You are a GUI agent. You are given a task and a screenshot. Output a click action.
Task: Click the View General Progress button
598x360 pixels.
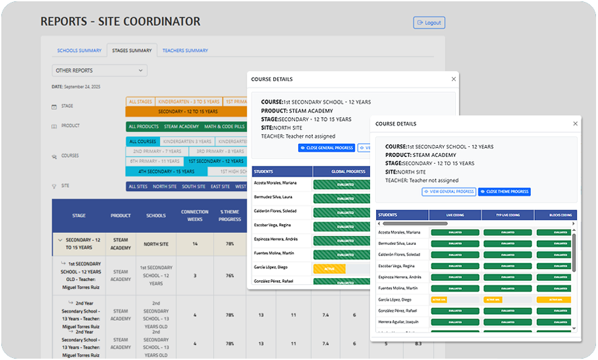point(448,192)
